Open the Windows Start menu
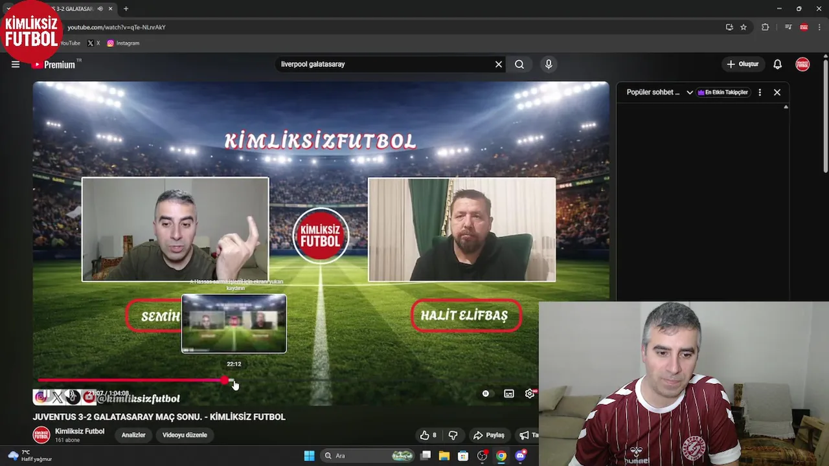Viewport: 829px width, 466px height. pyautogui.click(x=309, y=456)
